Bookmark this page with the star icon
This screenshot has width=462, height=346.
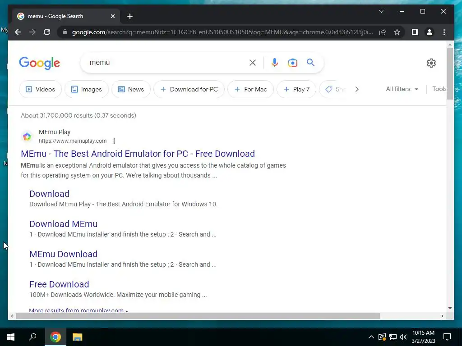coord(397,32)
